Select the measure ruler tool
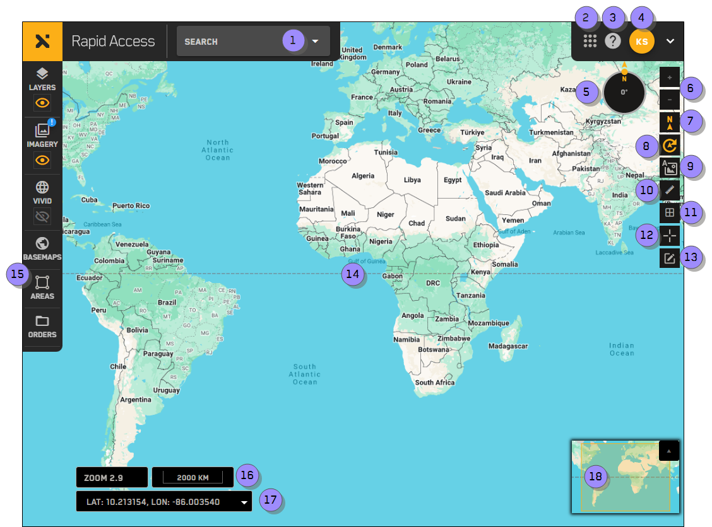 670,190
